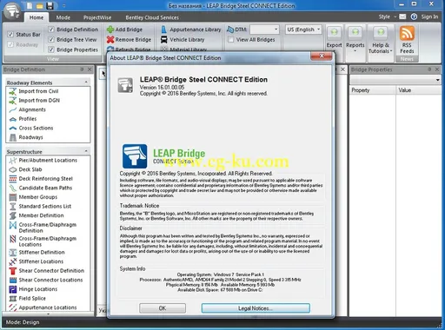445x330 pixels.
Task: Open the Roadways element
Action: tap(30, 137)
